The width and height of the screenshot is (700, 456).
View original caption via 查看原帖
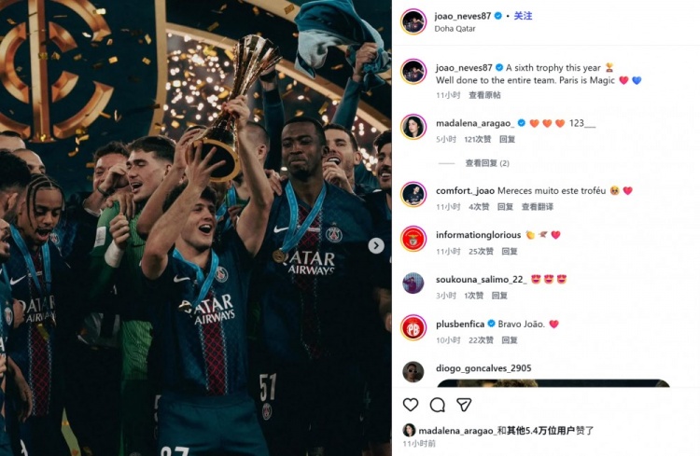tap(484, 95)
